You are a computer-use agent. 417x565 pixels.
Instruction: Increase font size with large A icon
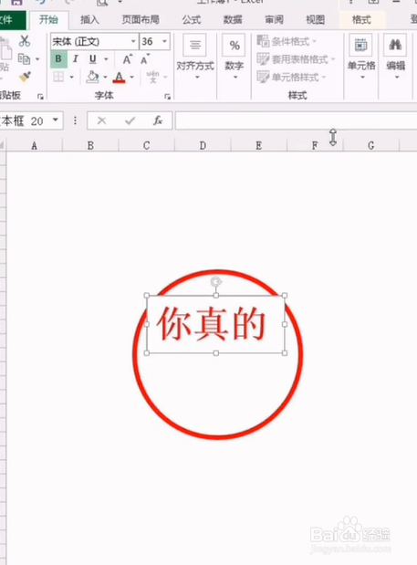tap(128, 59)
